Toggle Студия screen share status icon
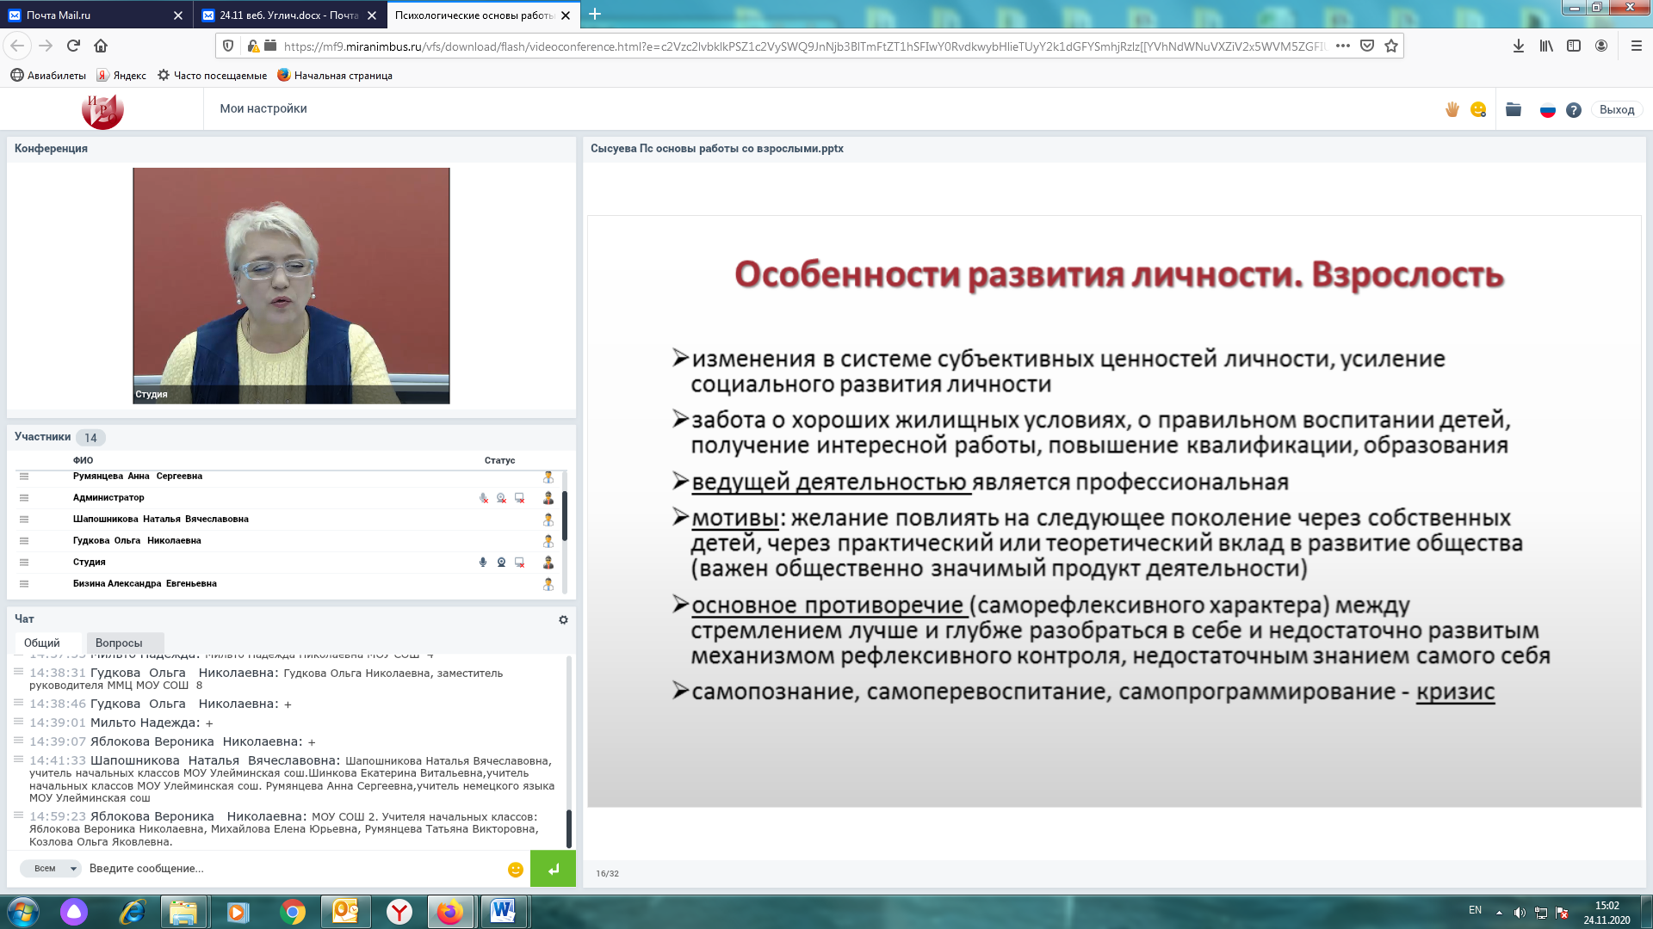The height and width of the screenshot is (929, 1653). pos(519,563)
